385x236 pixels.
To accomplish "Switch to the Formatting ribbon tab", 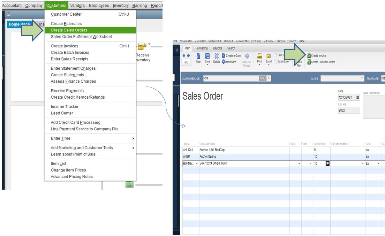I will coord(202,48).
